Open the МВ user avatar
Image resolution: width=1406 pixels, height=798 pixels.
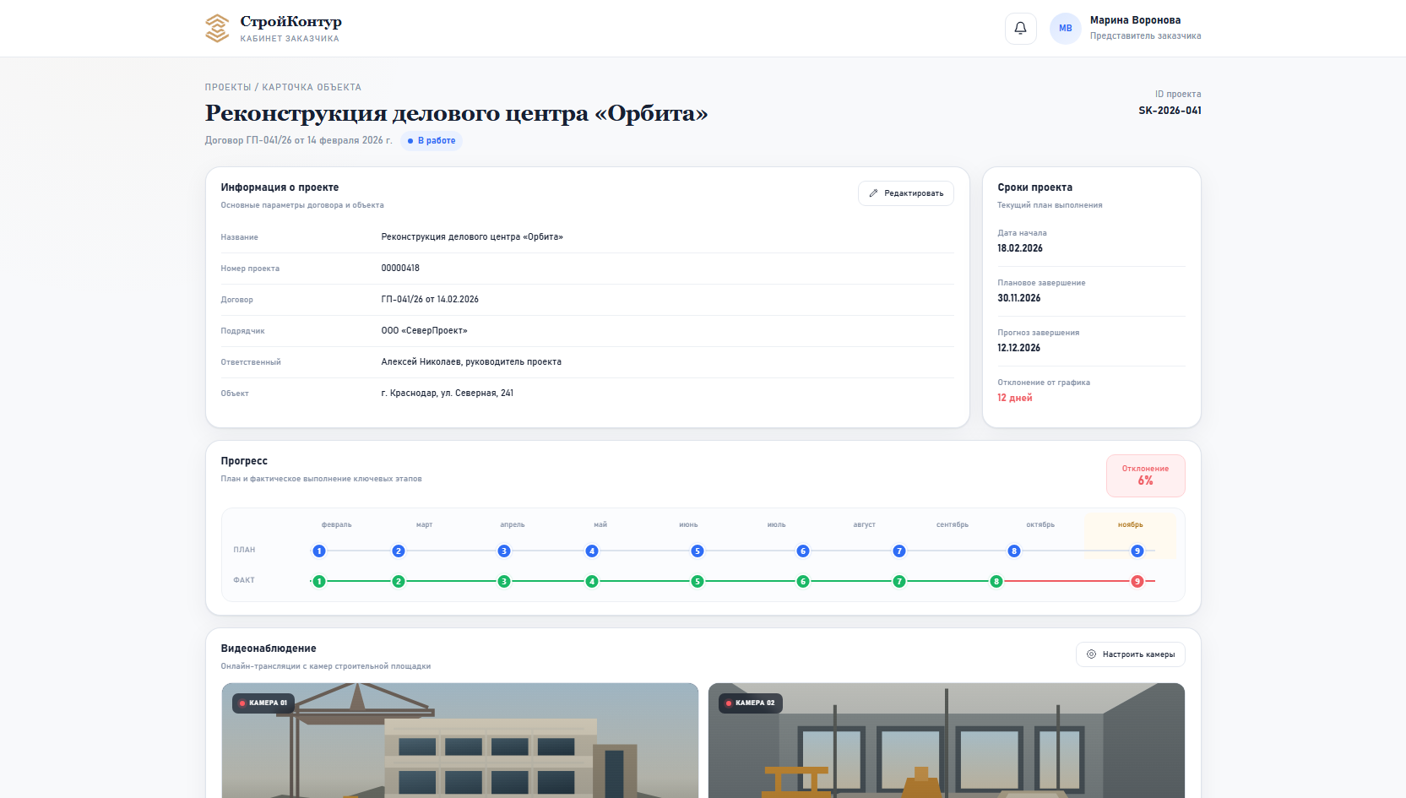[x=1065, y=28]
